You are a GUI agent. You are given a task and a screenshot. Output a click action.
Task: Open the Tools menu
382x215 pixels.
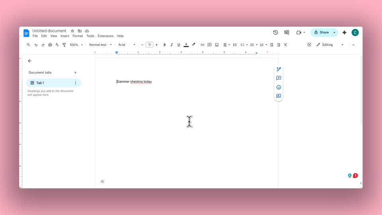click(x=90, y=36)
